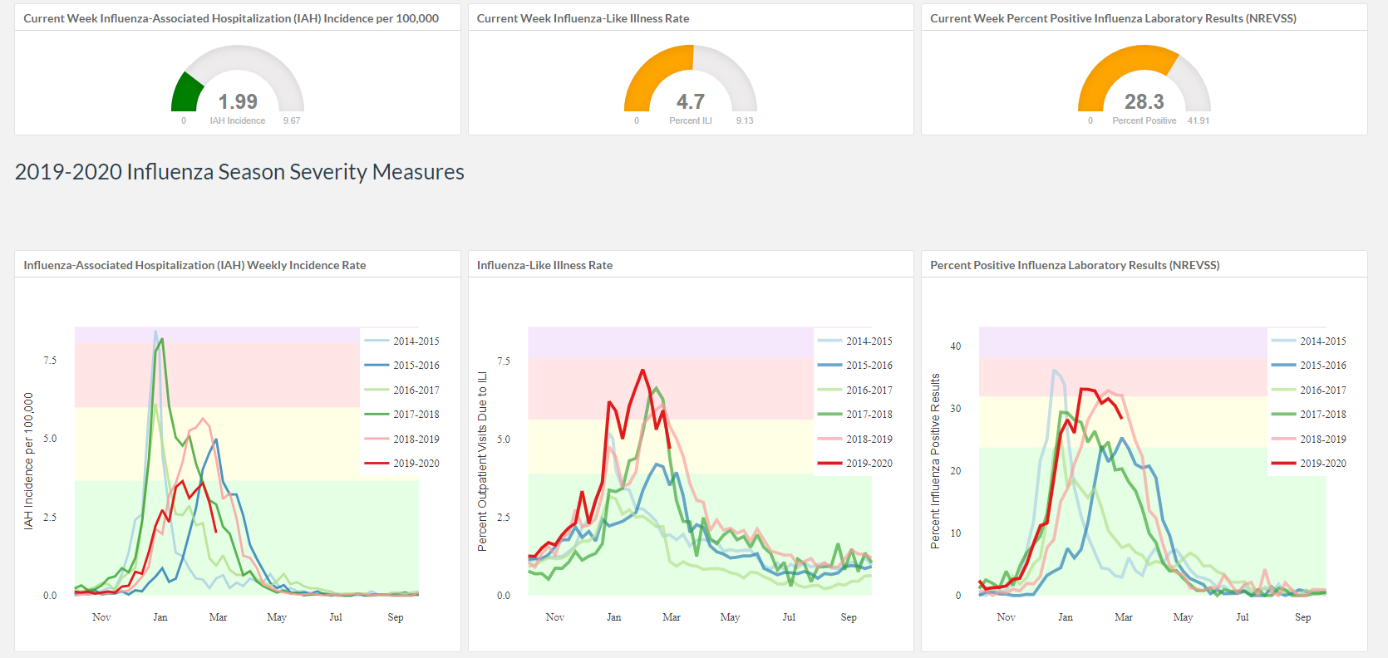Toggle 2016-2017 series in IAH Incidence chart legend
This screenshot has width=1388, height=658.
[402, 390]
